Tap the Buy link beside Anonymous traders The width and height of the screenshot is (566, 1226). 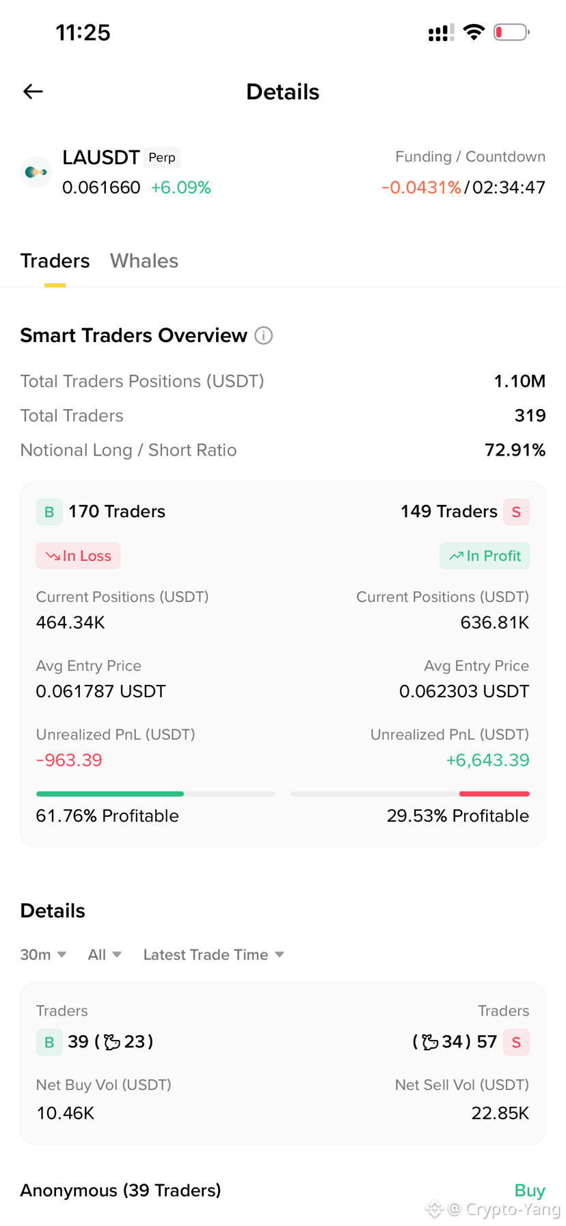(x=530, y=1190)
